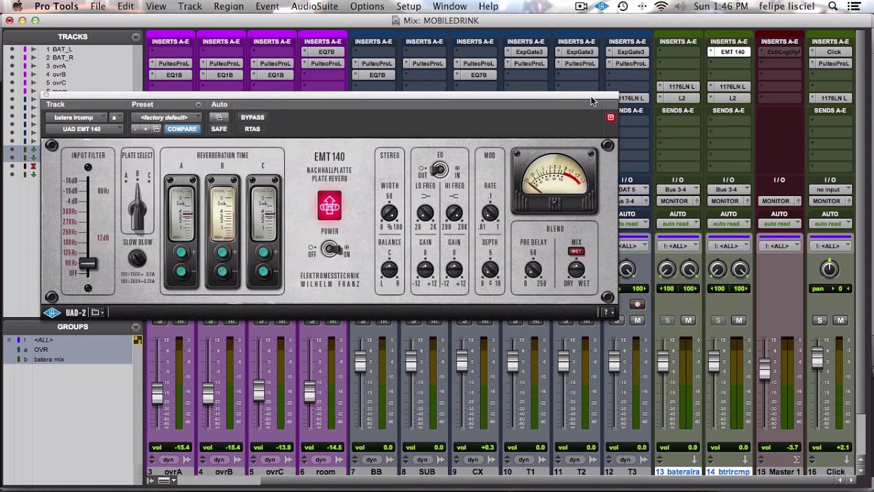Adjust the Input Filter slider handle
The height and width of the screenshot is (492, 874).
[87, 264]
